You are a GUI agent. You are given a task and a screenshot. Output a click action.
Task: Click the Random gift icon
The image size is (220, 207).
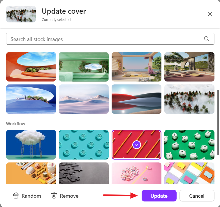click(16, 196)
